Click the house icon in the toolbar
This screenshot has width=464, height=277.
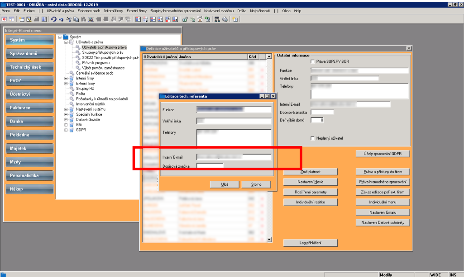pos(200,19)
